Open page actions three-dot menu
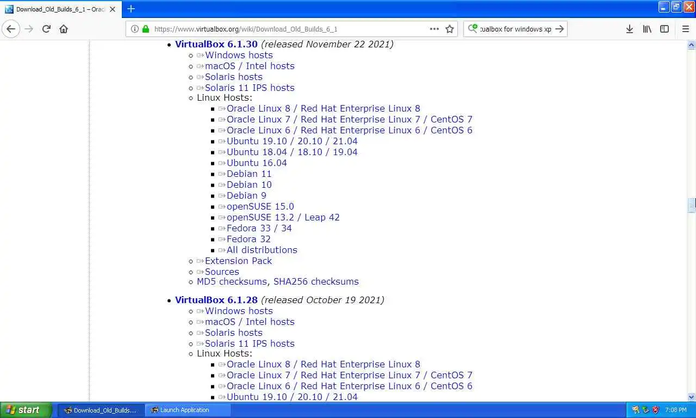This screenshot has height=418, width=696. (434, 29)
